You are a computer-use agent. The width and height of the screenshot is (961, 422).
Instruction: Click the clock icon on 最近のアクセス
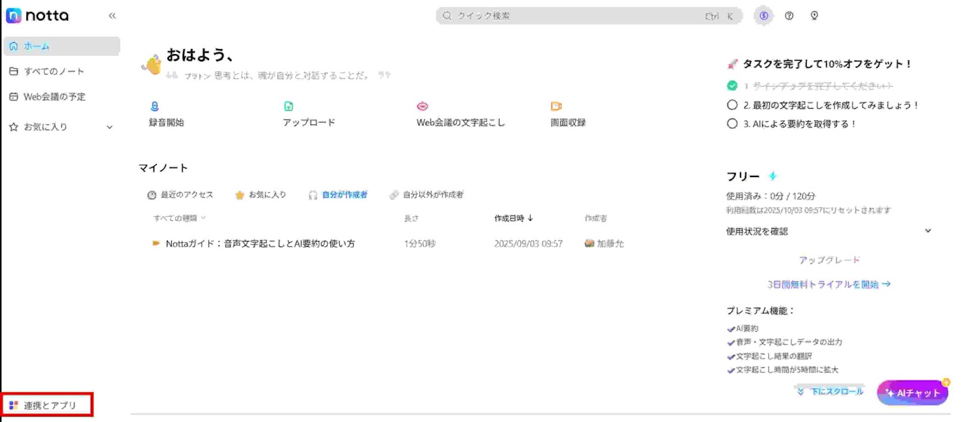(x=152, y=195)
